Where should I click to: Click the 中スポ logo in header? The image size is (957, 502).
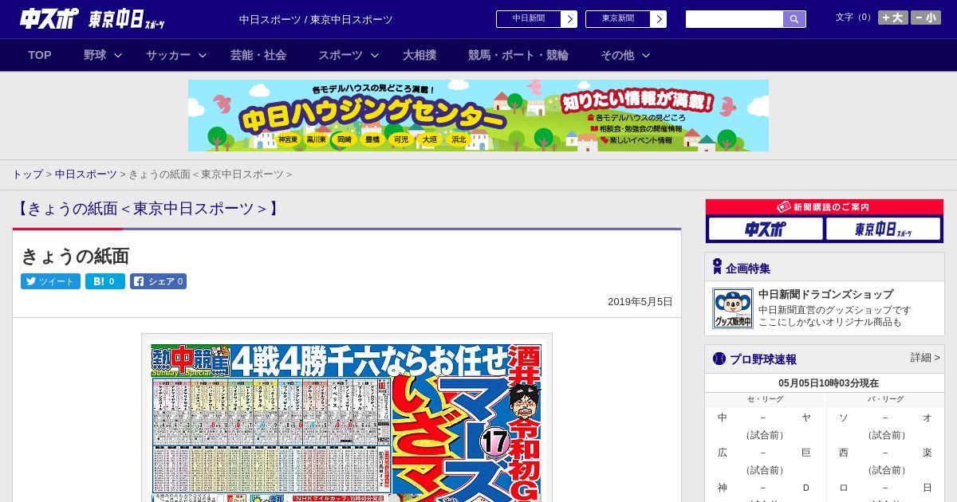point(49,18)
